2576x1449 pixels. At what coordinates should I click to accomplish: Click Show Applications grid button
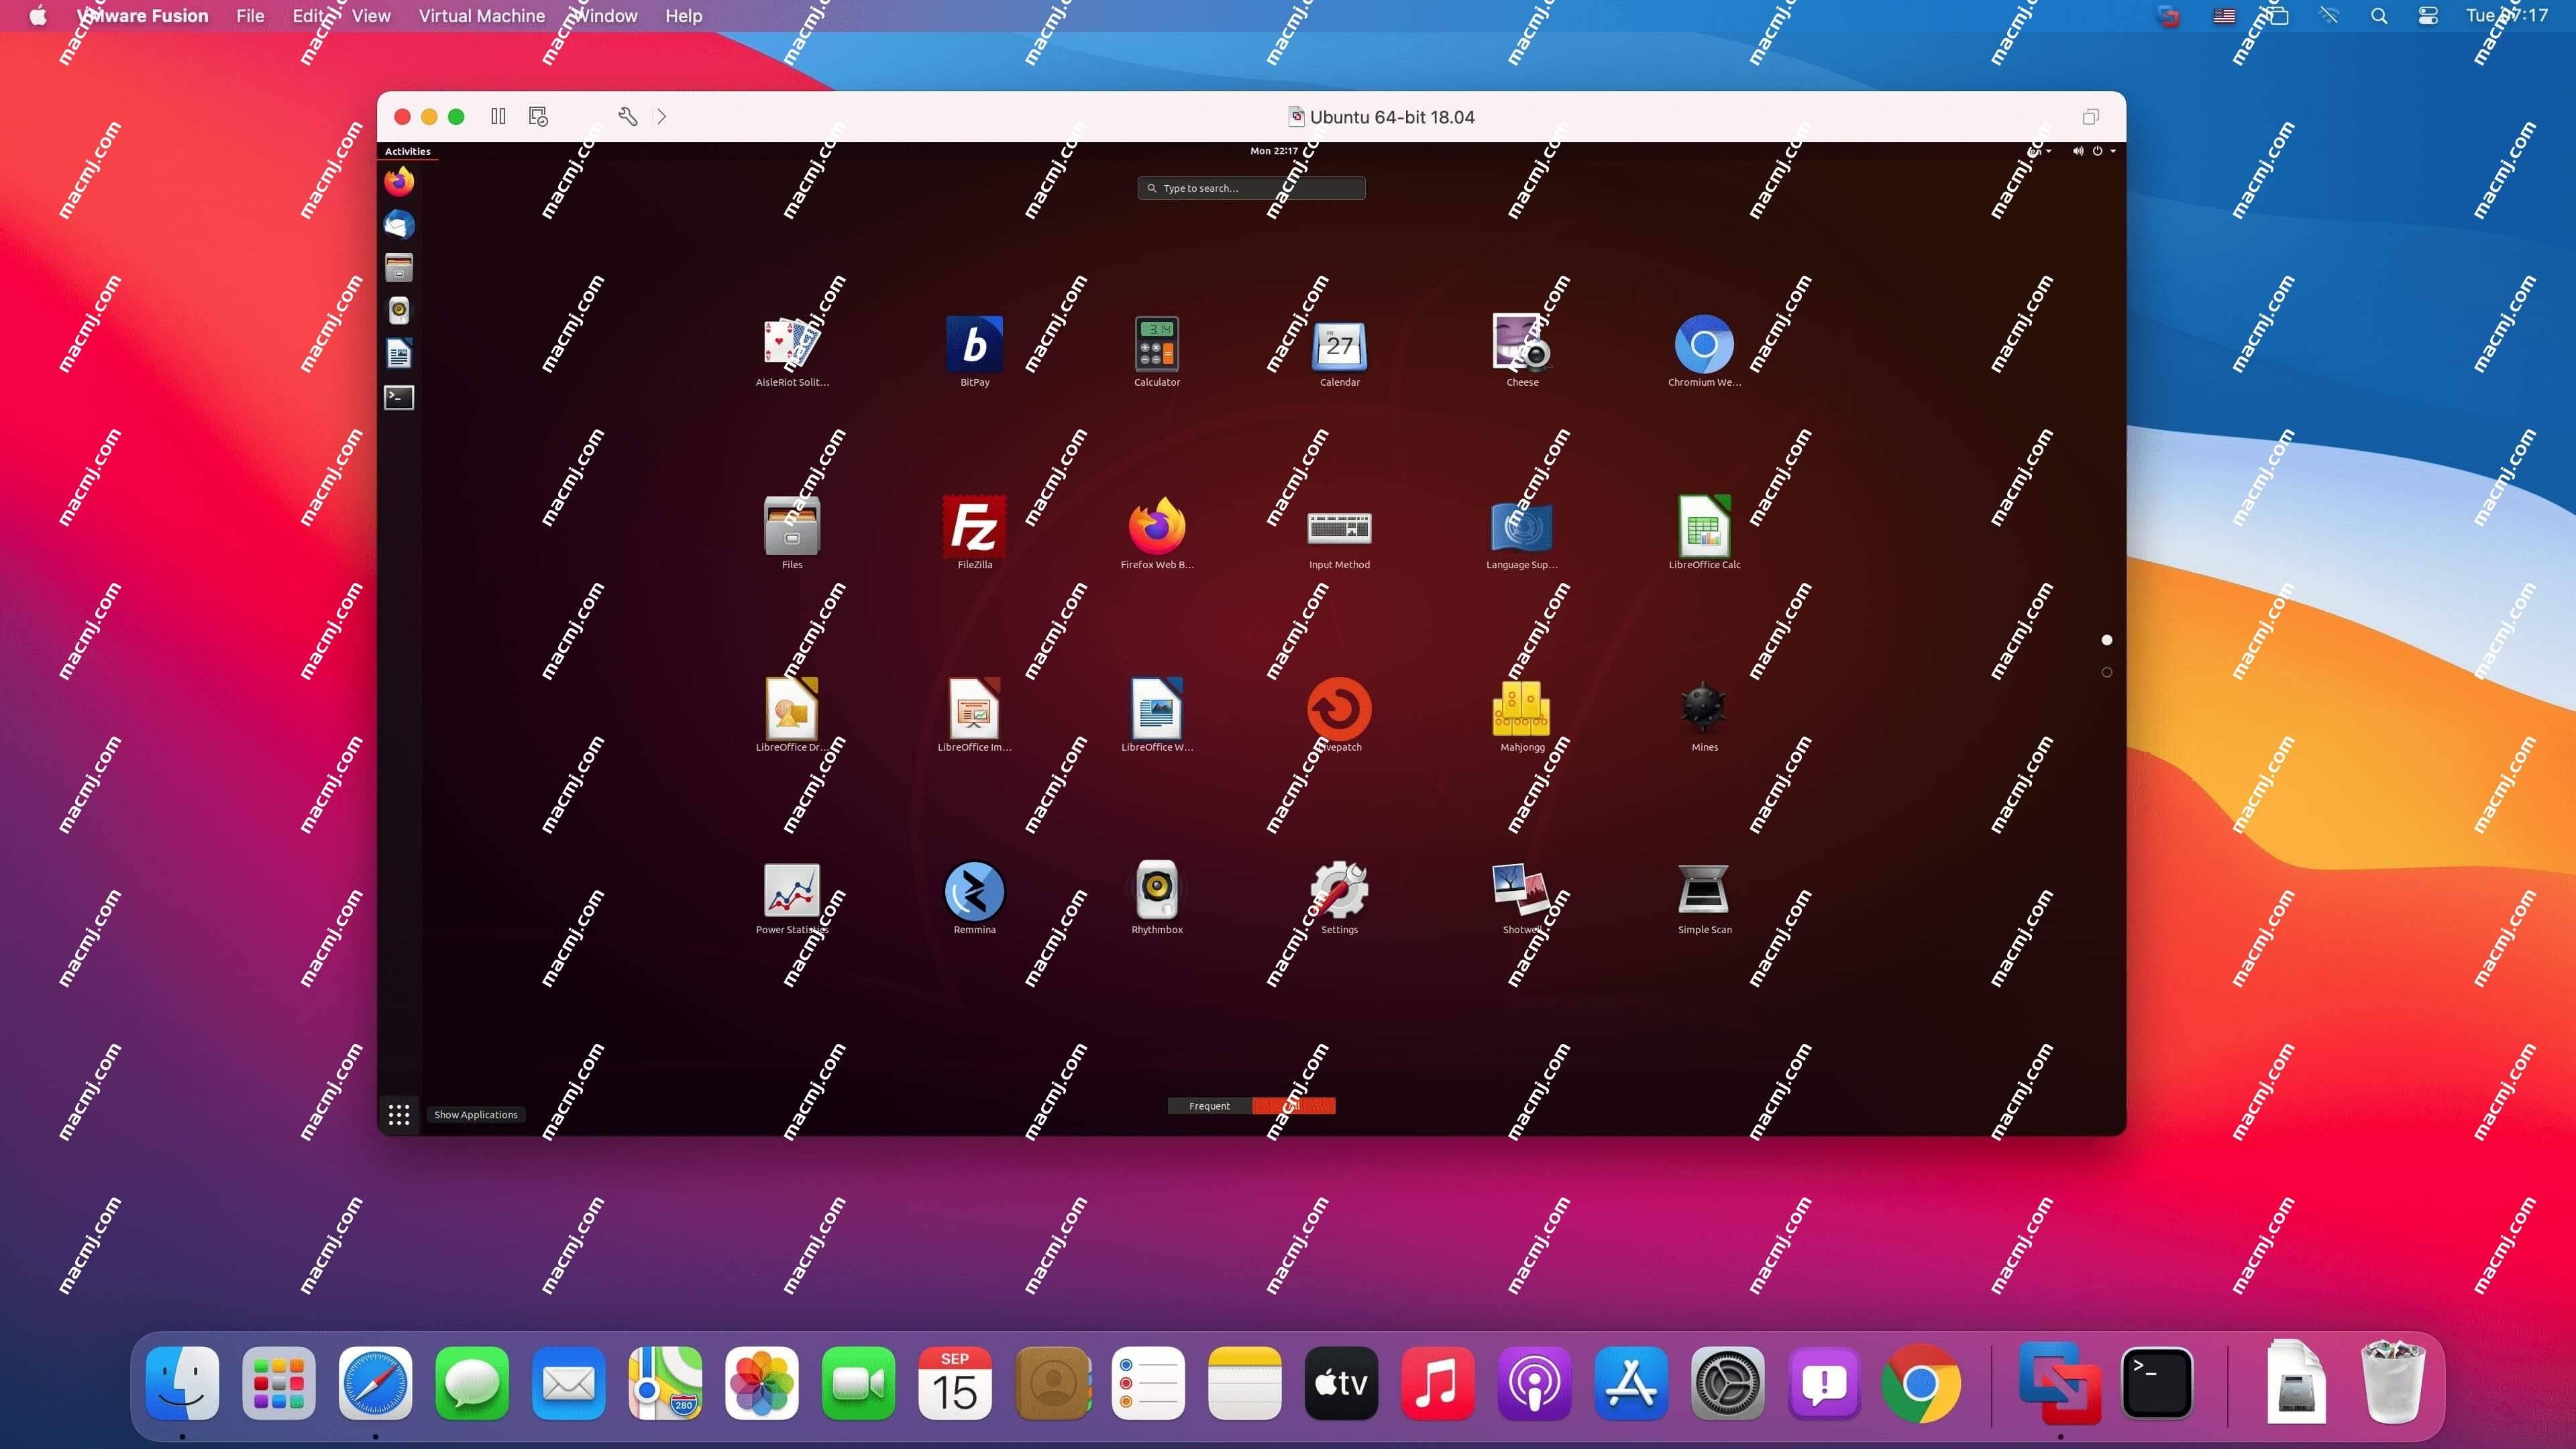point(398,1113)
